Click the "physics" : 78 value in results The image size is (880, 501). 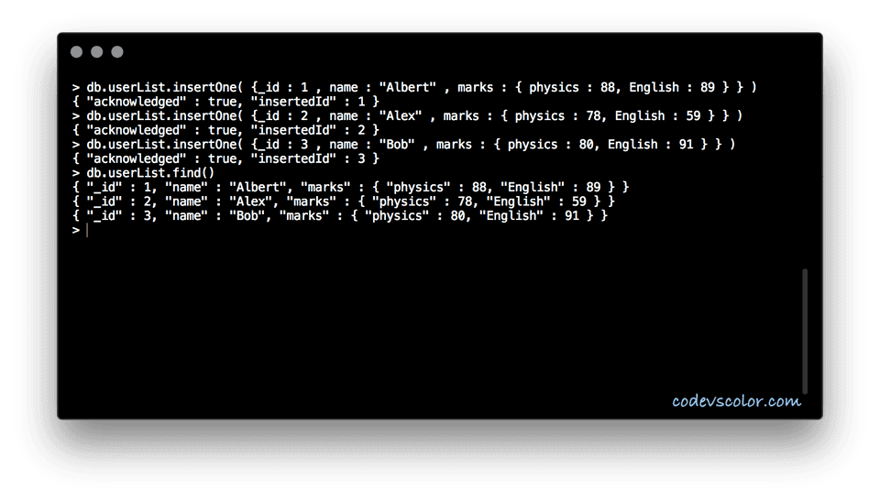point(424,201)
